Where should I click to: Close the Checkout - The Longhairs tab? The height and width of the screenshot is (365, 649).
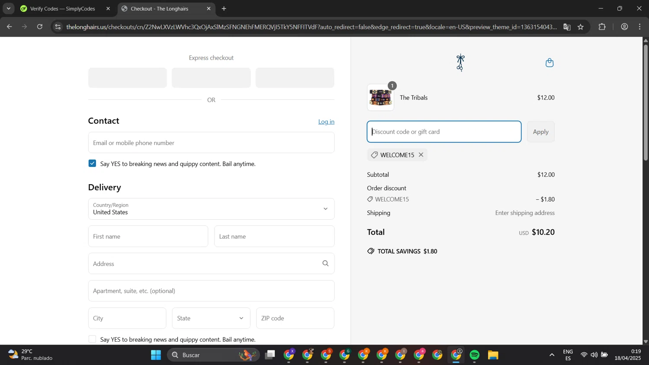209,9
